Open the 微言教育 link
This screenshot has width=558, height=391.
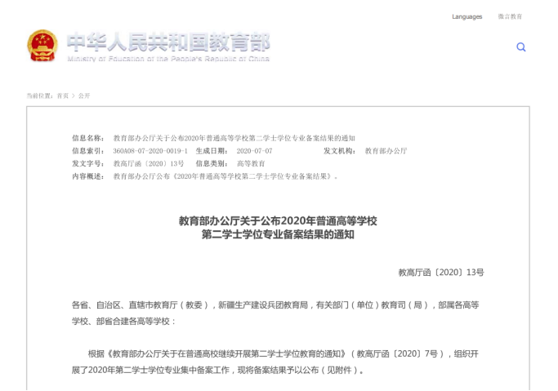pos(510,16)
